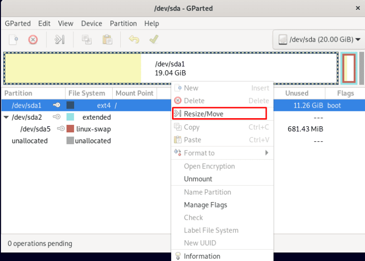The width and height of the screenshot is (365, 261).
Task: Click the Resize/Move toolbar icon
Action: pos(59,39)
